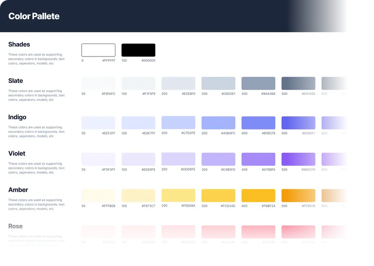Click the #A78BFA hex code label
The height and width of the screenshot is (266, 374).
pos(268,170)
